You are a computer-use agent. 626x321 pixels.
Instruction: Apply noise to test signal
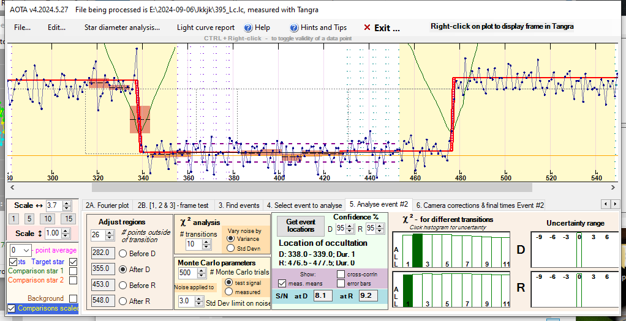click(x=228, y=281)
